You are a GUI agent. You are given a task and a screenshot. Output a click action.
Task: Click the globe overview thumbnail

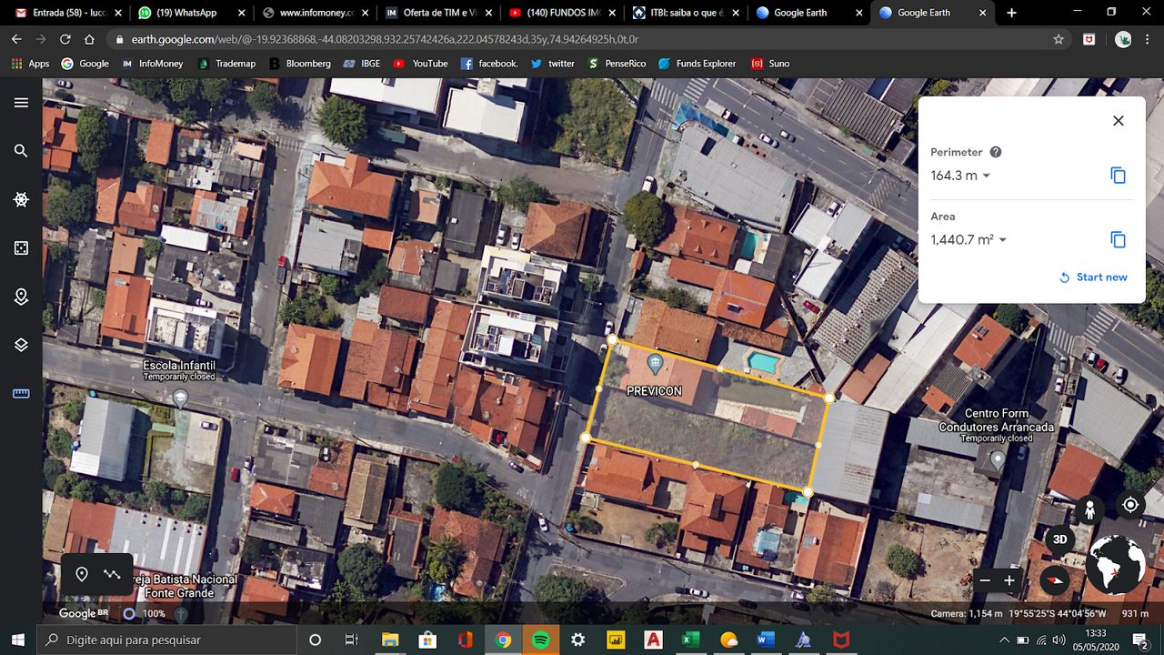(x=1116, y=564)
